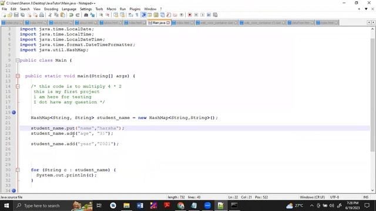The width and height of the screenshot is (376, 211).
Task: Toggle show all characters (pilcrow icon)
Action: pos(137,15)
